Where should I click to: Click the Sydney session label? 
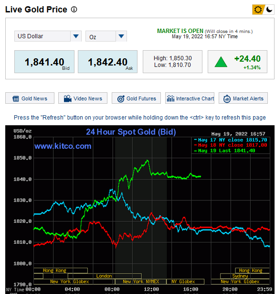click(x=240, y=276)
